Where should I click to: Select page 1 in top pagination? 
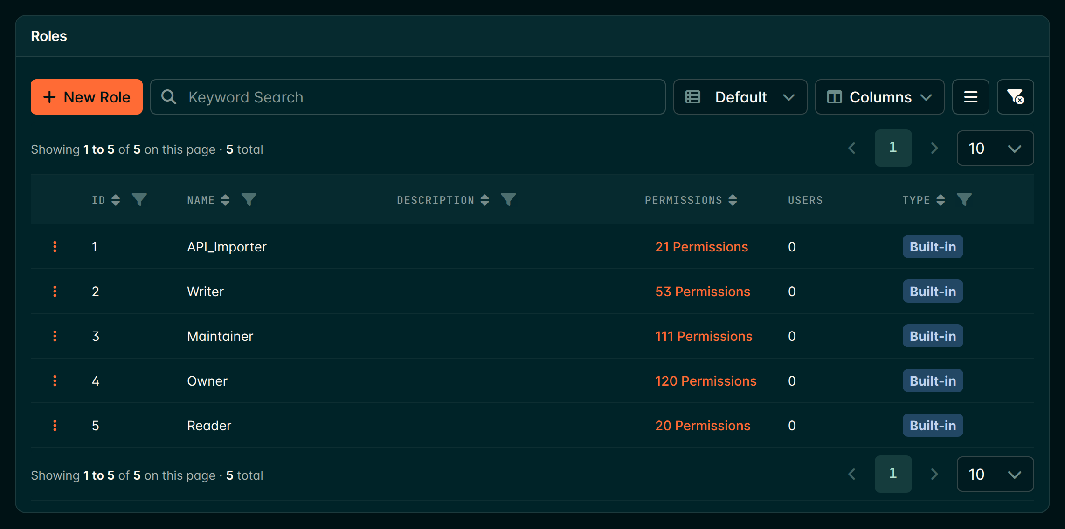pos(893,148)
